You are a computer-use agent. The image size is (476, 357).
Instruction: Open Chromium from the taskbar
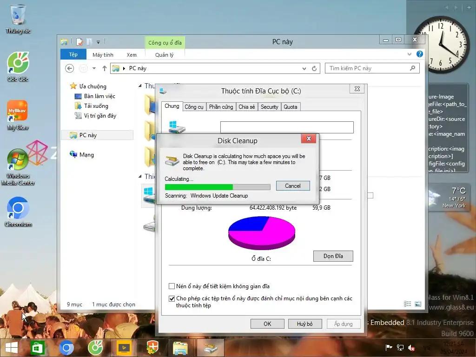tap(66, 348)
